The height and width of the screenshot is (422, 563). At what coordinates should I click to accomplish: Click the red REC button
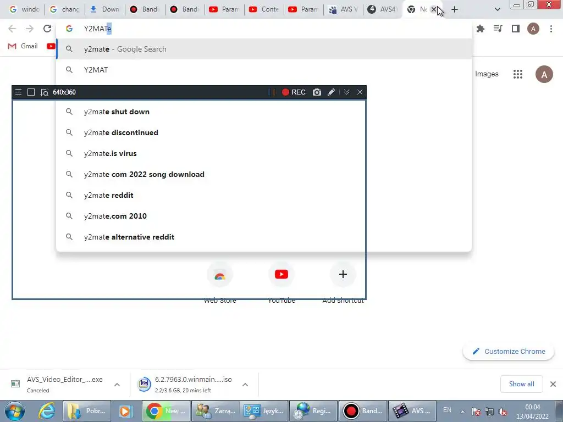point(294,92)
